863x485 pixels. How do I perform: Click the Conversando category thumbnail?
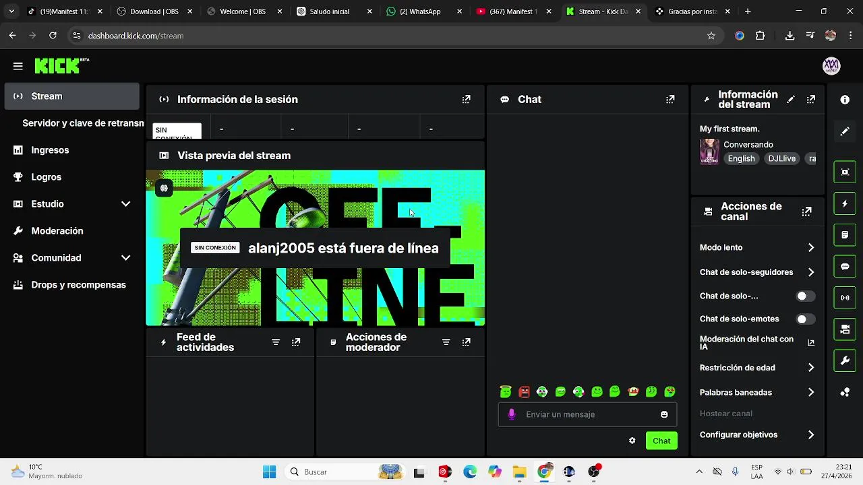[x=709, y=152]
